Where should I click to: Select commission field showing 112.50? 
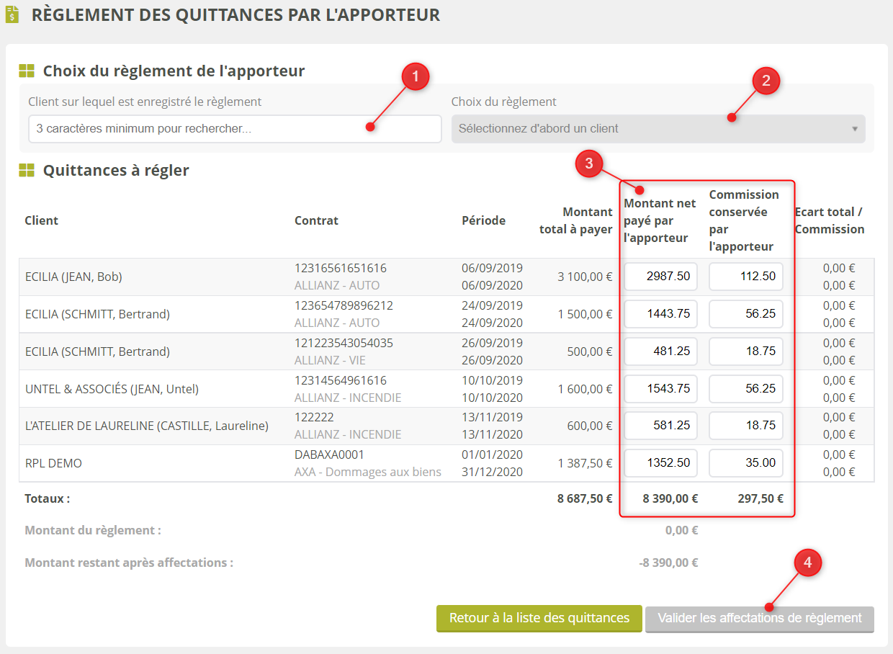pyautogui.click(x=745, y=277)
